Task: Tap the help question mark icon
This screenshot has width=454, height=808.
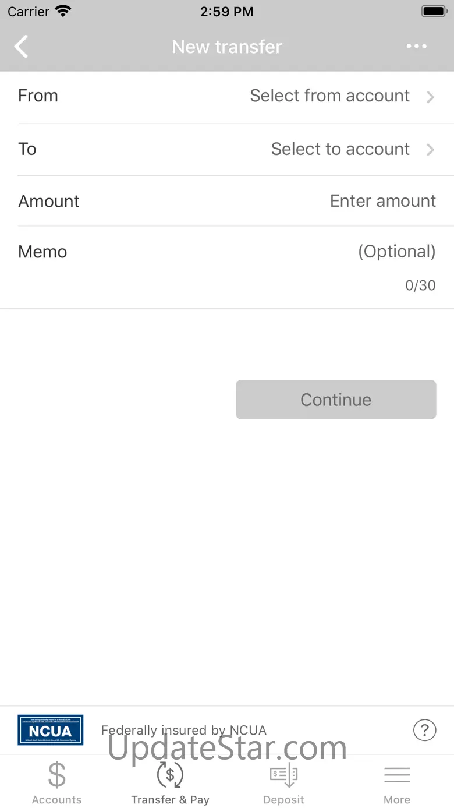Action: pyautogui.click(x=424, y=729)
